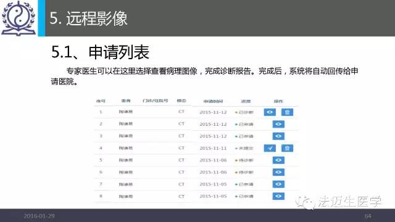Click the slide page number 64

368,216
